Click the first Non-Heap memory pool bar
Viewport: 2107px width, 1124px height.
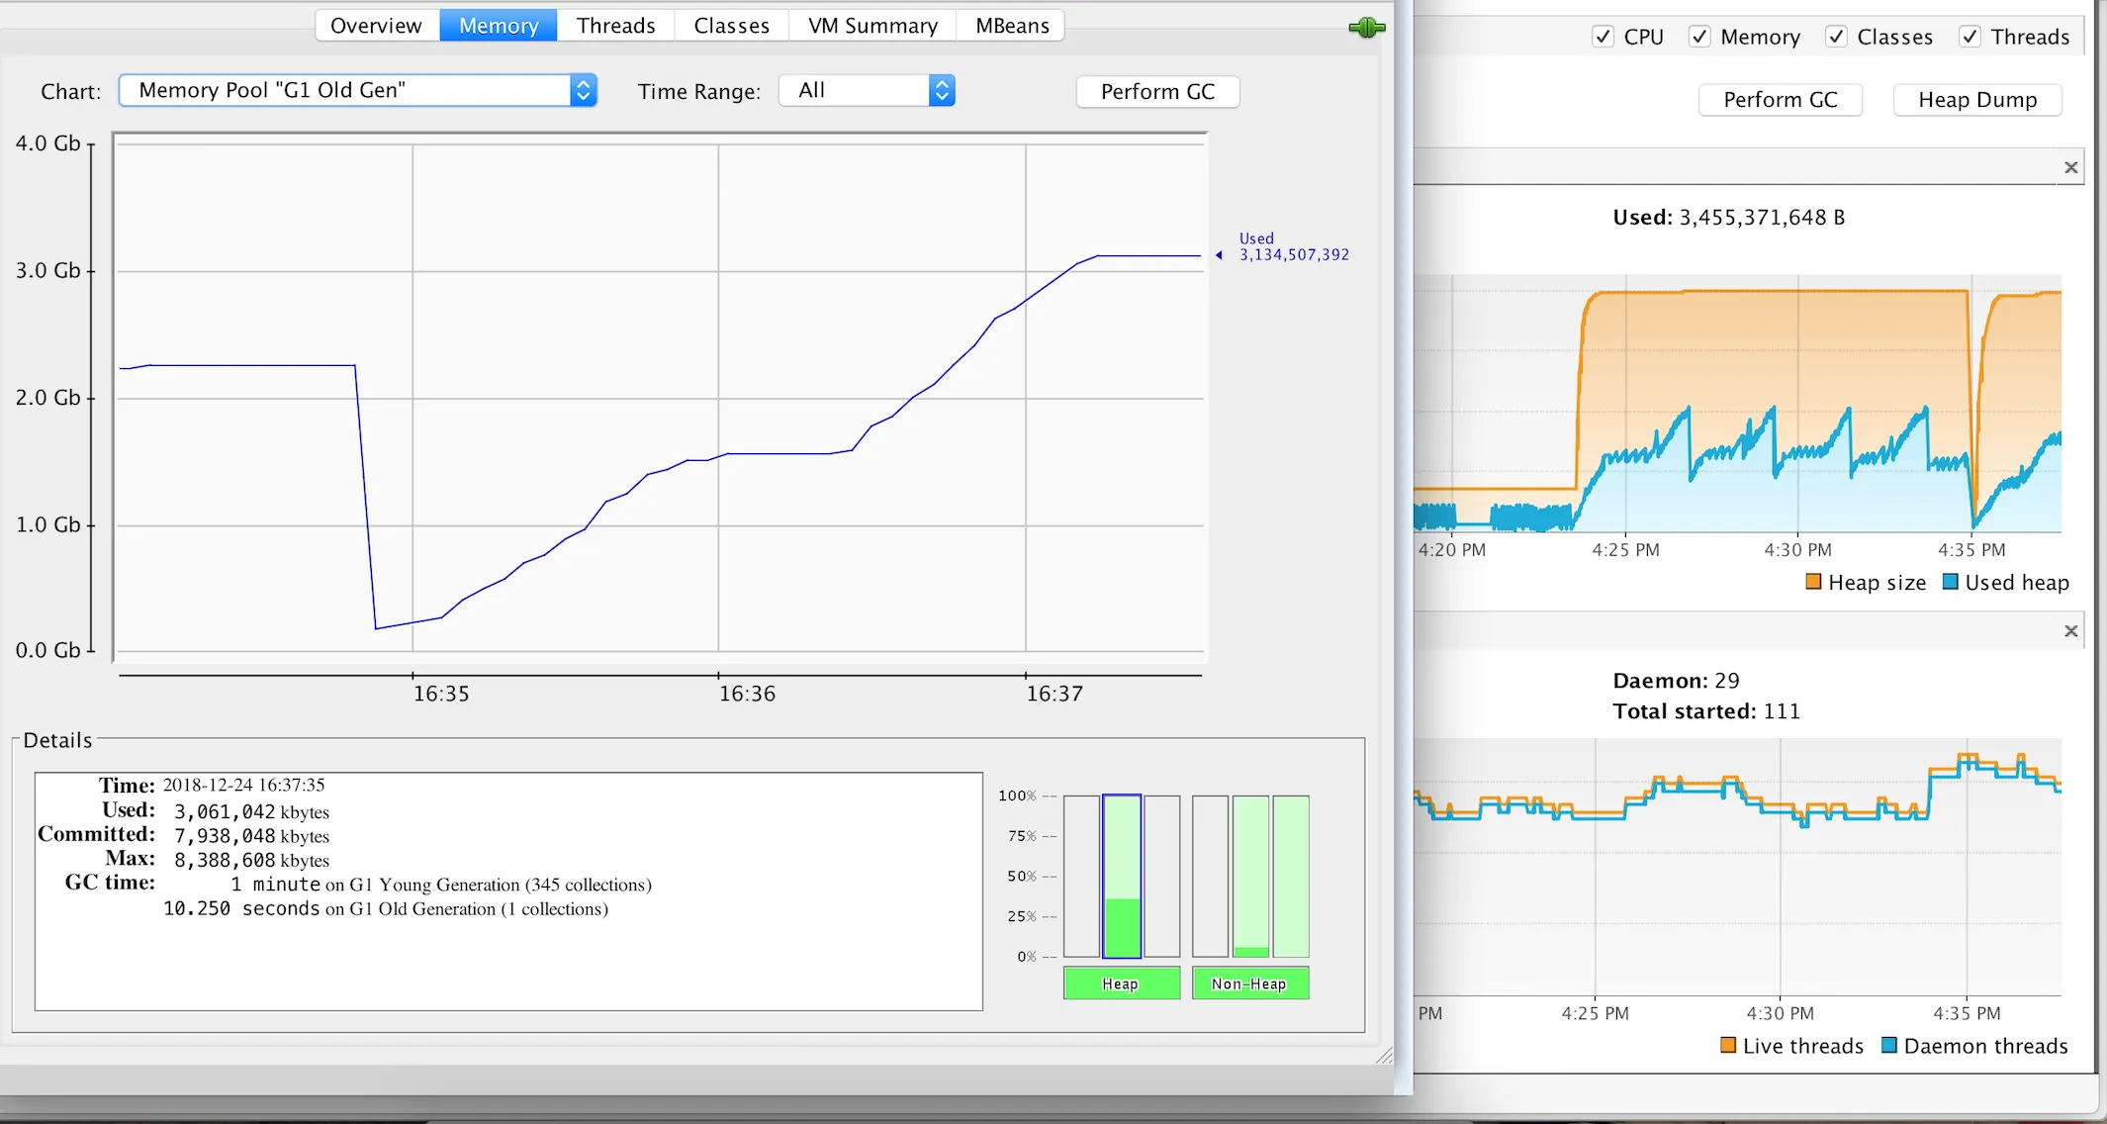click(x=1210, y=876)
